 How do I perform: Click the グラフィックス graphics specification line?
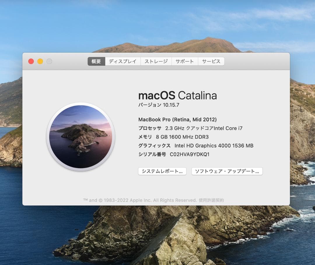[x=195, y=145]
